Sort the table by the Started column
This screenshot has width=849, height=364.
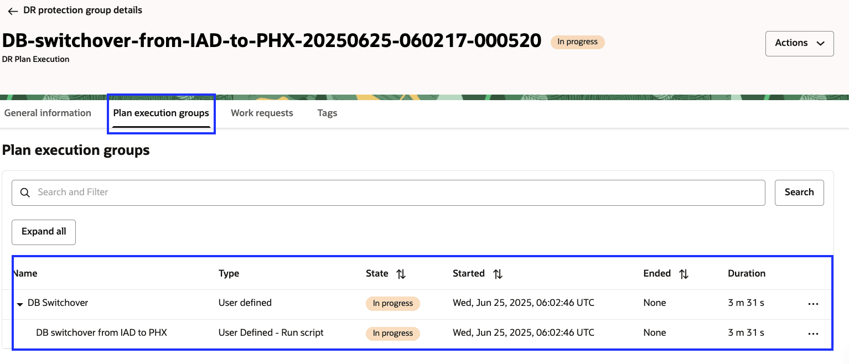click(497, 273)
